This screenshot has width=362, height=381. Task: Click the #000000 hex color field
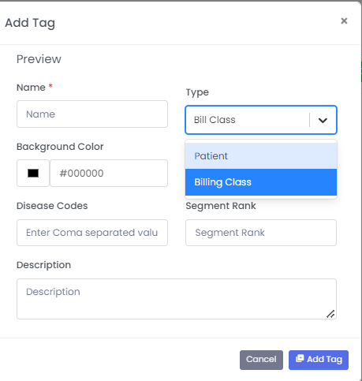[x=109, y=173]
